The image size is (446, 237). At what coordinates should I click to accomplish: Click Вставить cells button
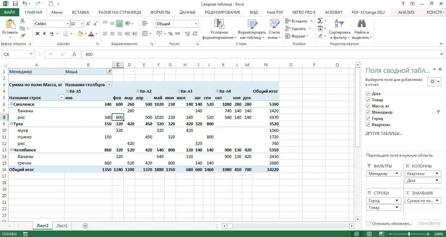pos(299,21)
